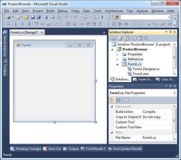Click the Align Lefts layout icon
Screen dimensions: 181x160
17,24
